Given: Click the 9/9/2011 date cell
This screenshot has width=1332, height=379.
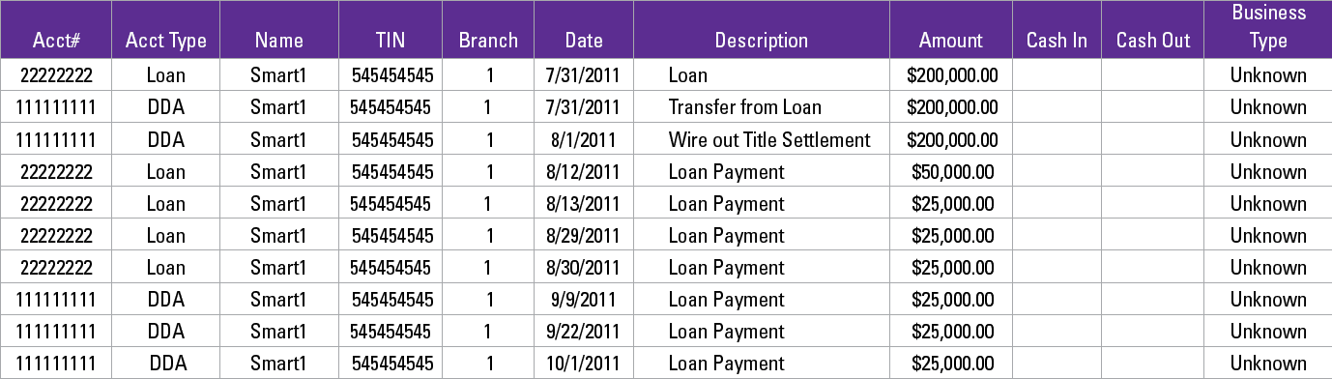Looking at the screenshot, I should pos(584,300).
